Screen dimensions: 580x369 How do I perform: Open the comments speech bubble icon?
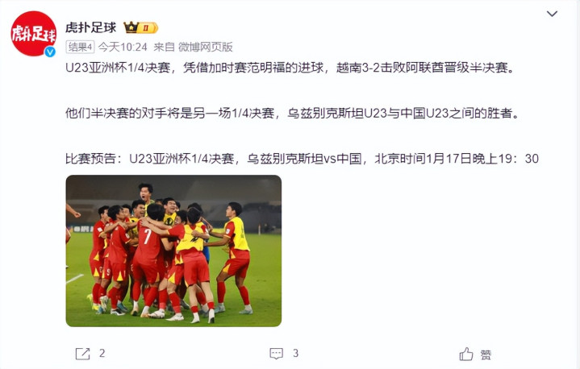[x=277, y=354]
